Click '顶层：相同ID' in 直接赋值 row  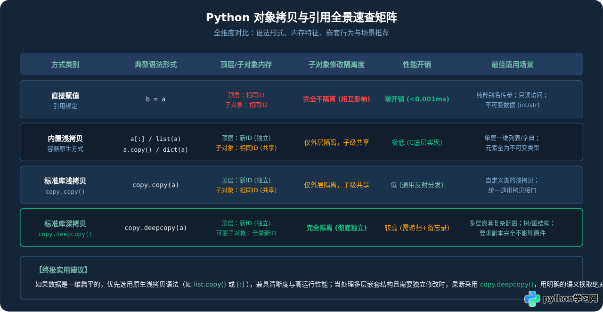[246, 95]
